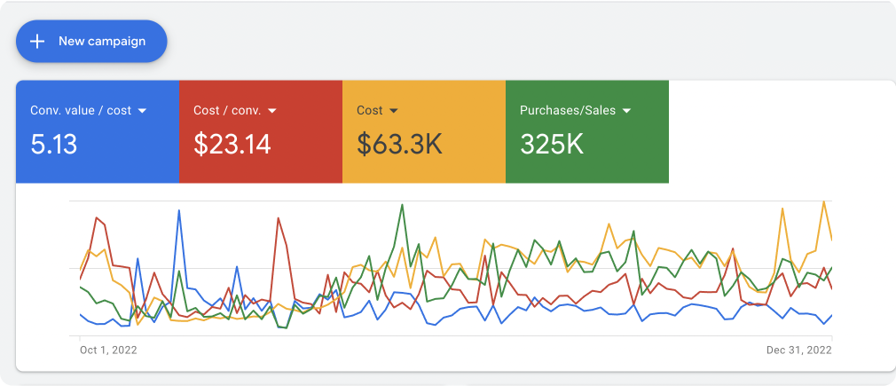This screenshot has width=896, height=386.
Task: Expand the Purchases/Sales dropdown arrow
Action: click(x=626, y=111)
